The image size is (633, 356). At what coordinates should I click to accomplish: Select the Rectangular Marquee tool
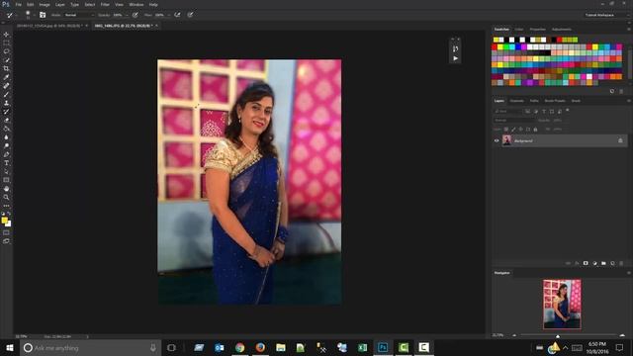click(6, 43)
